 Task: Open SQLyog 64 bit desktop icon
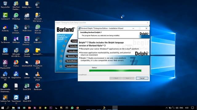pyautogui.click(x=5, y=76)
